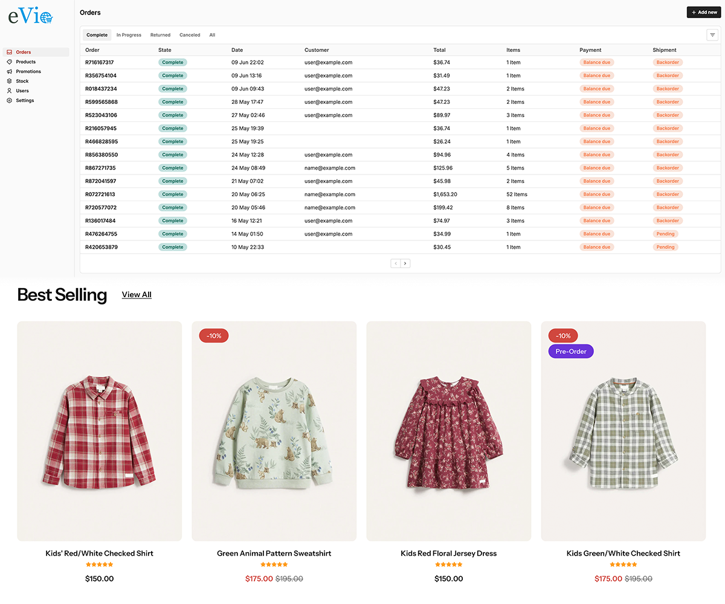Open order R716167317
725x604 pixels.
(100, 63)
